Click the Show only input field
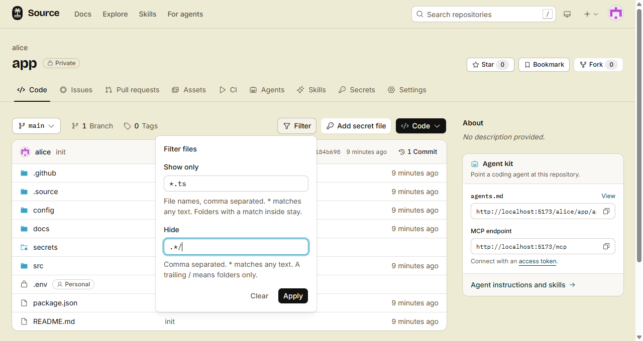This screenshot has width=643, height=341. coord(236,184)
